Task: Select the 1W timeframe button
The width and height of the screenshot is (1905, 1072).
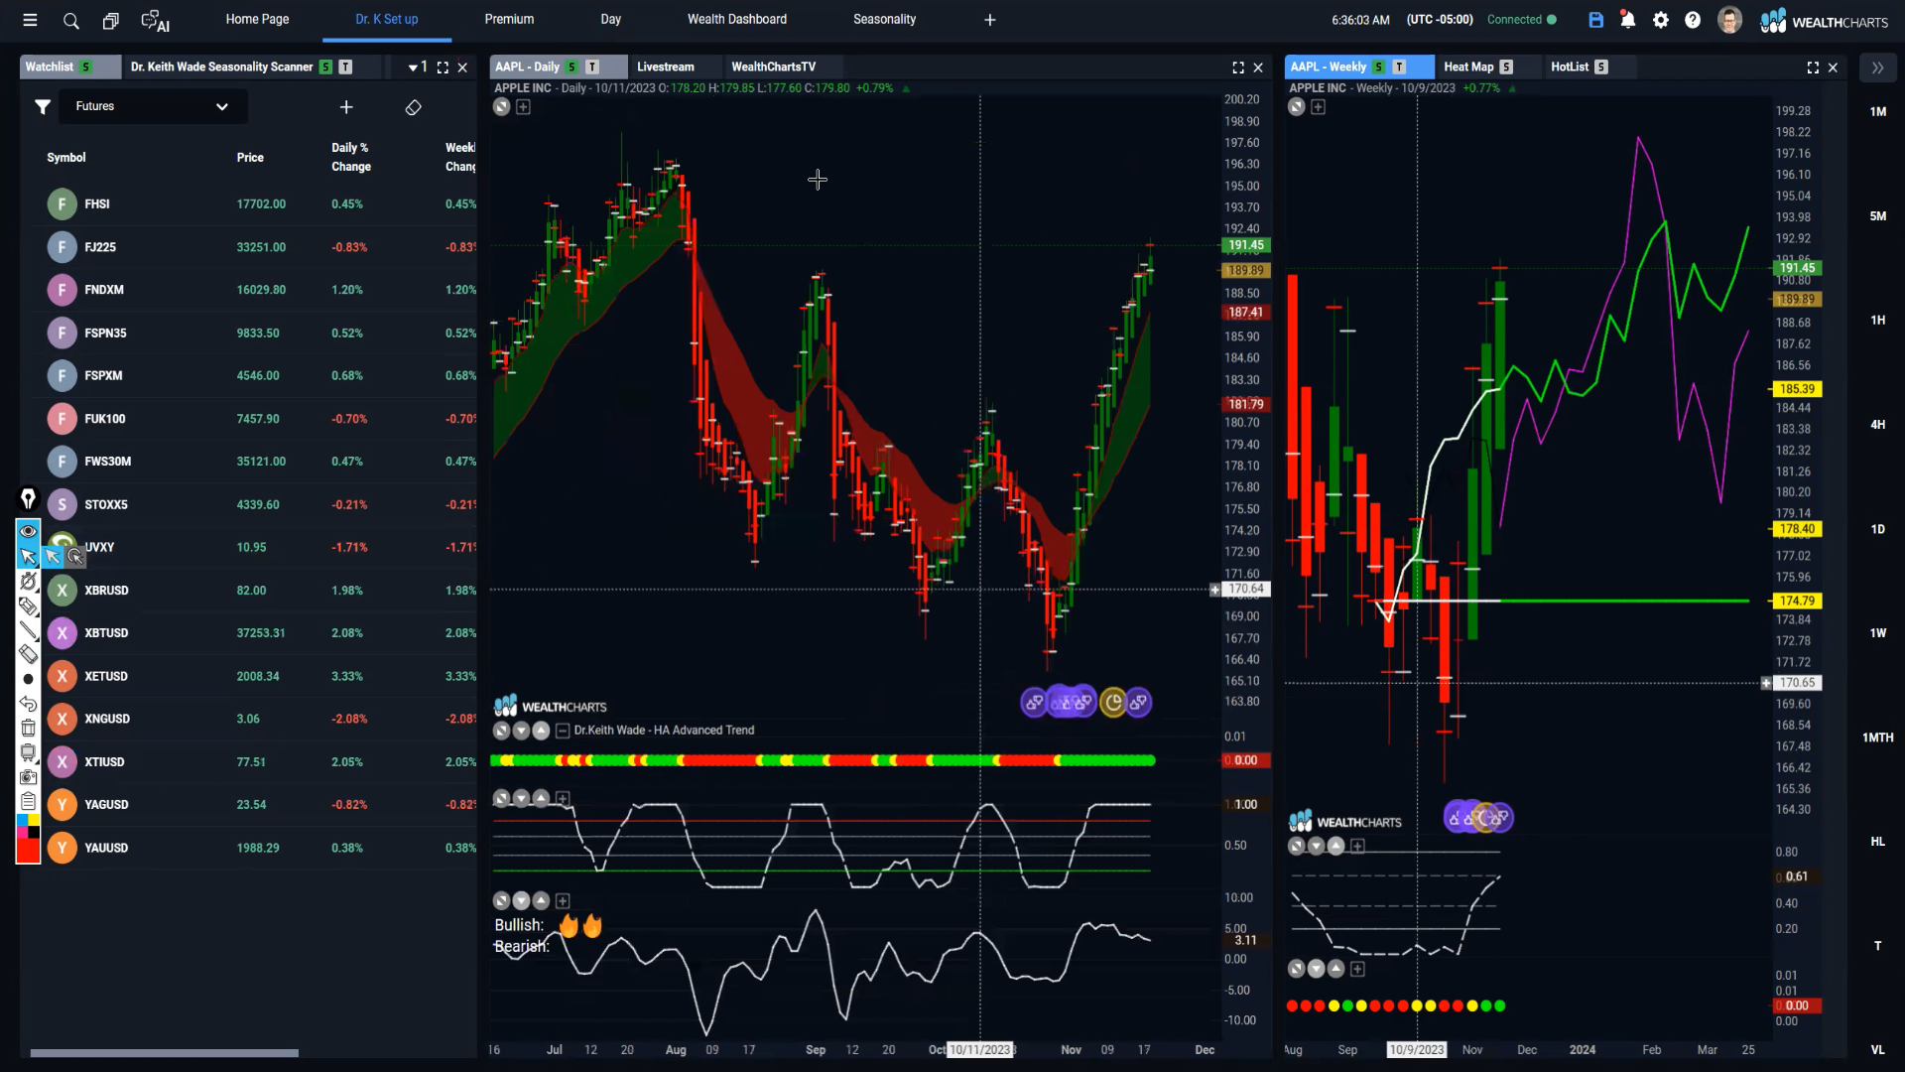Action: click(x=1878, y=633)
